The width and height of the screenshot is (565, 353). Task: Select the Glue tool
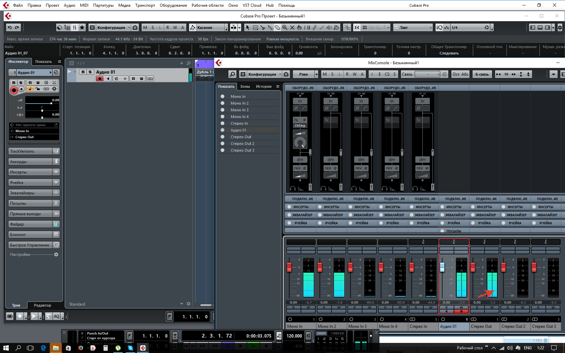pos(270,28)
